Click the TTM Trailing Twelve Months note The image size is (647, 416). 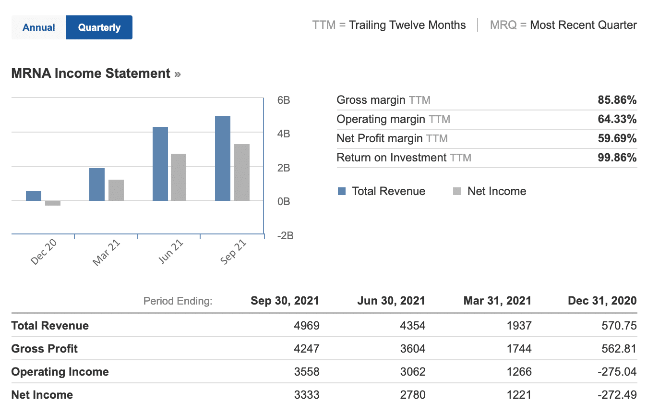click(x=389, y=25)
